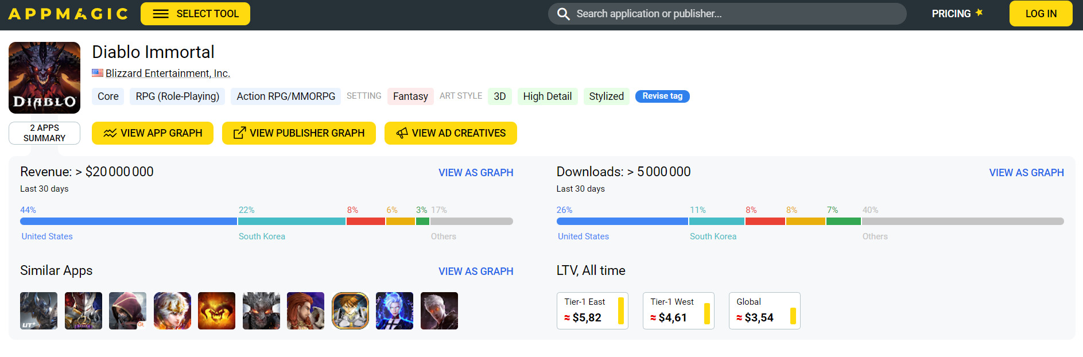This screenshot has height=357, width=1083.
Task: Click the Diablo Immortal title text
Action: click(153, 52)
